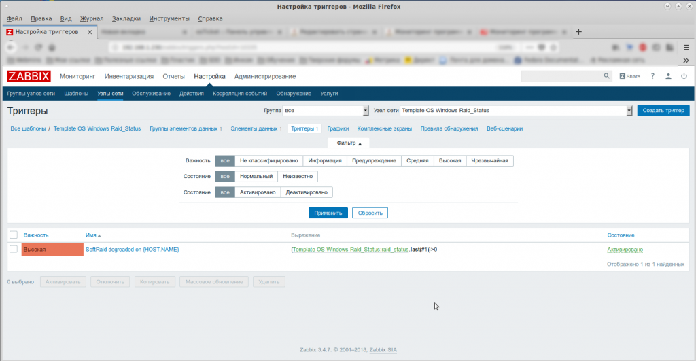This screenshot has height=361, width=696.
Task: Open the Веб-сценарии link
Action: click(505, 128)
